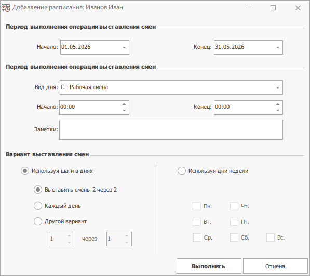Expand the Вид дня dropdown list
This screenshot has width=310, height=276.
[278, 87]
